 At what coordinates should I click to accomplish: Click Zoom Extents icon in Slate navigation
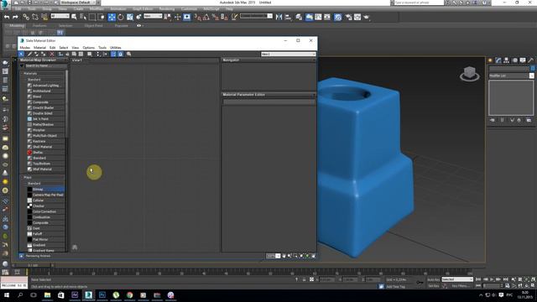coord(301,256)
